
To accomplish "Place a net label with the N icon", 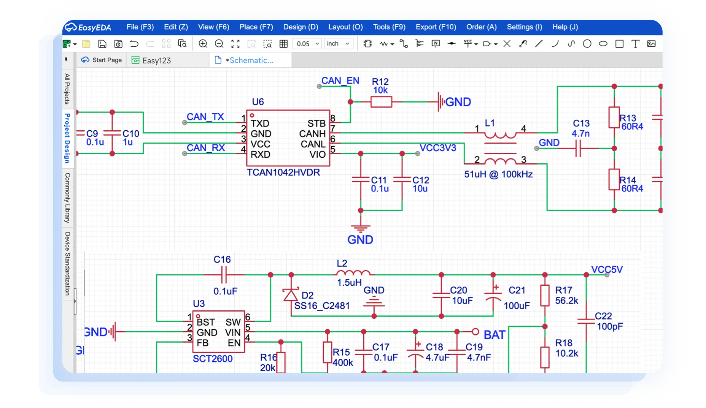I will [436, 44].
